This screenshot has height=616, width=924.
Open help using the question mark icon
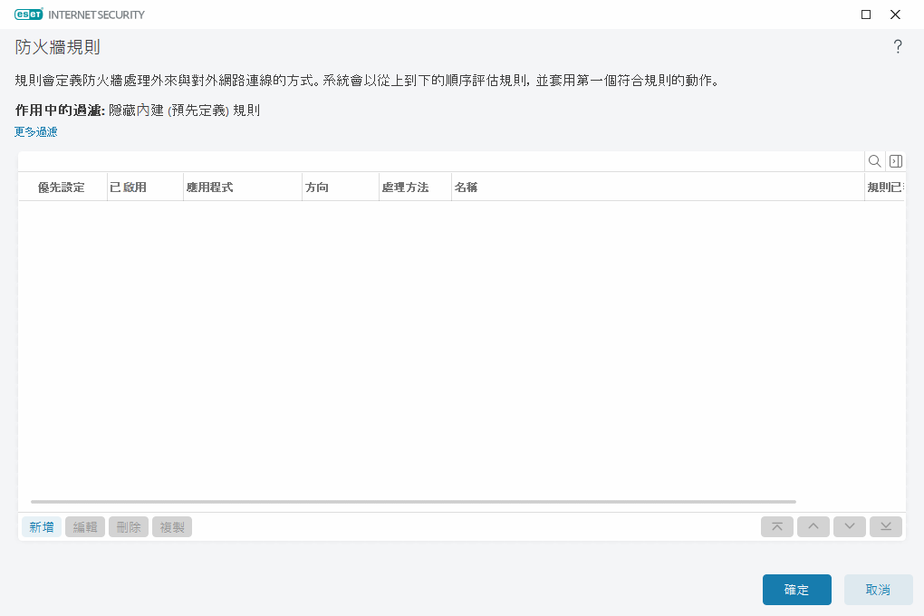pos(898,45)
